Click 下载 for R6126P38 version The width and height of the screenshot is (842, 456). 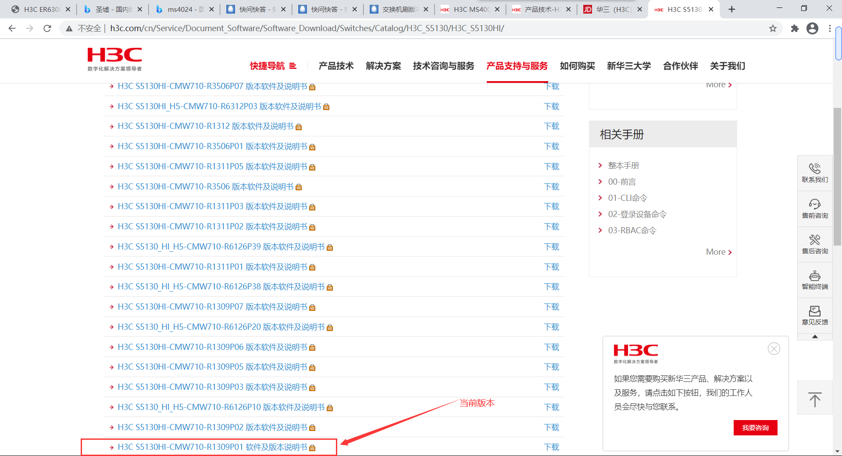pyautogui.click(x=552, y=287)
